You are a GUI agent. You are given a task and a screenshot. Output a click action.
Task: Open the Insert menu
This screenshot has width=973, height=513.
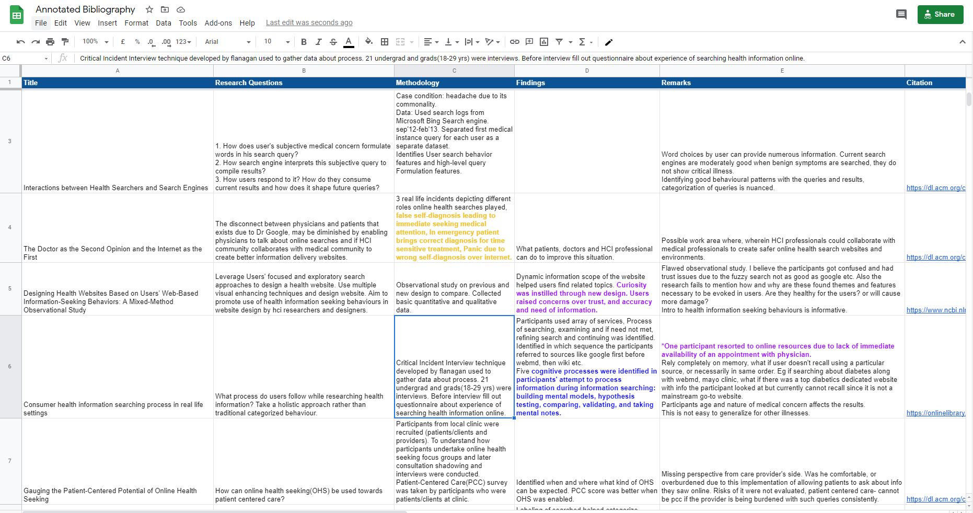[107, 23]
